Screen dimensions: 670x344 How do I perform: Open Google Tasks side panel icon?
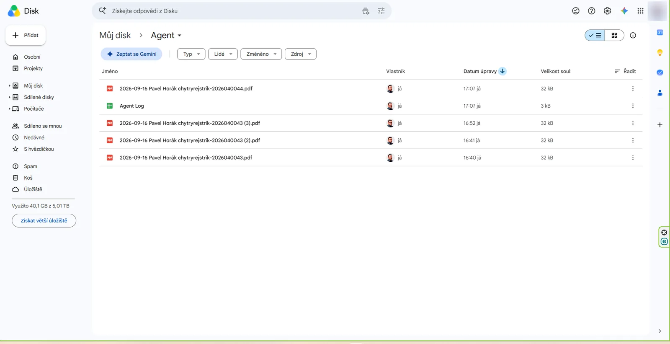click(660, 72)
